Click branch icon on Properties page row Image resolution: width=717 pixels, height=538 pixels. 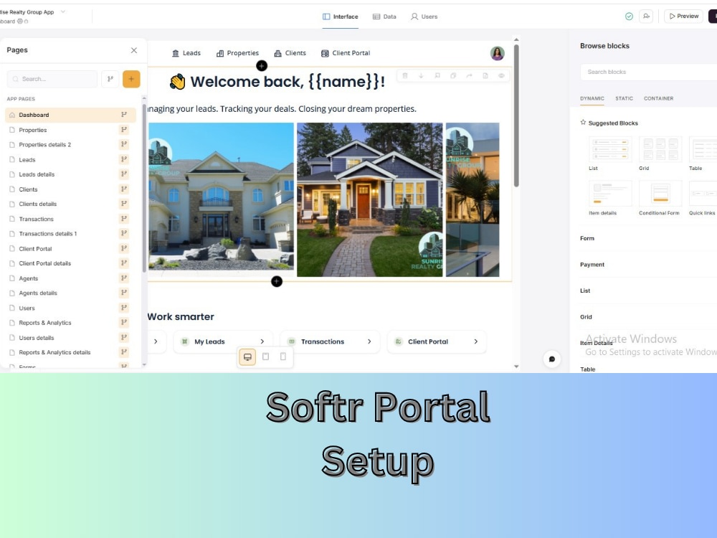[124, 129]
